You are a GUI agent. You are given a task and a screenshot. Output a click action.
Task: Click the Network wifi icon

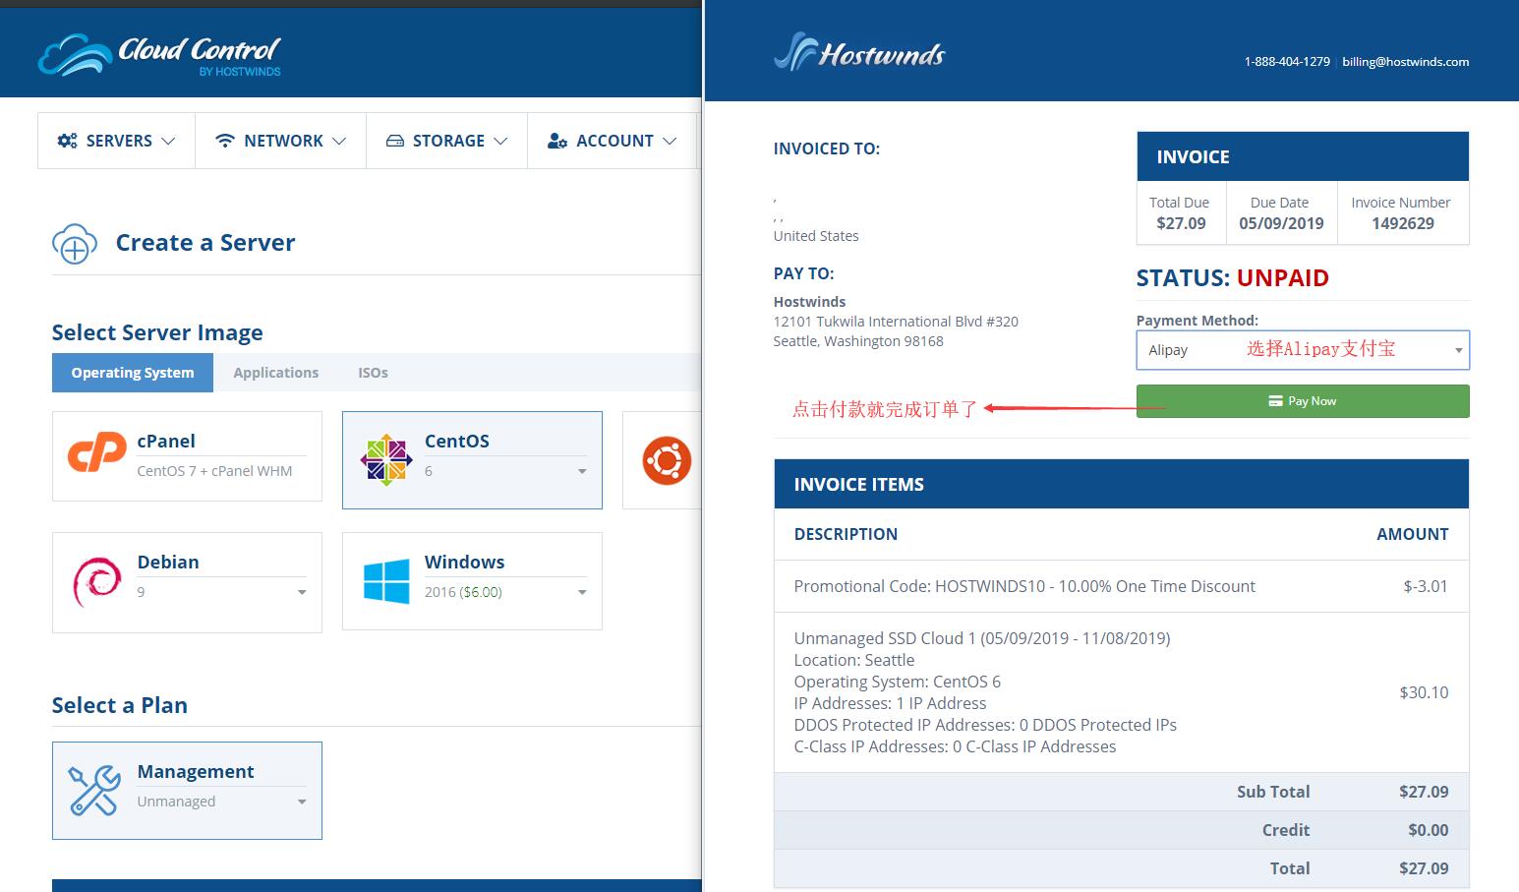point(225,141)
